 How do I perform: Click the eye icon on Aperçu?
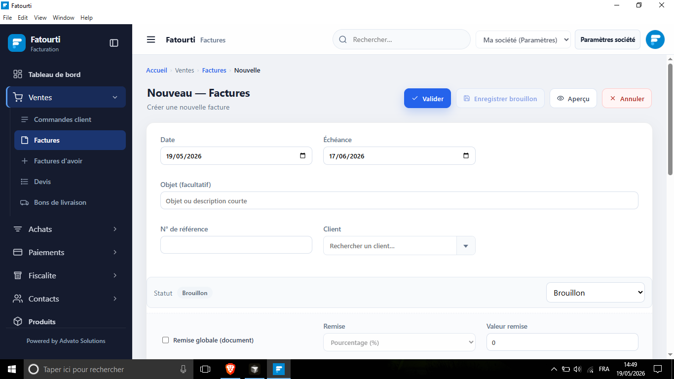pyautogui.click(x=561, y=99)
